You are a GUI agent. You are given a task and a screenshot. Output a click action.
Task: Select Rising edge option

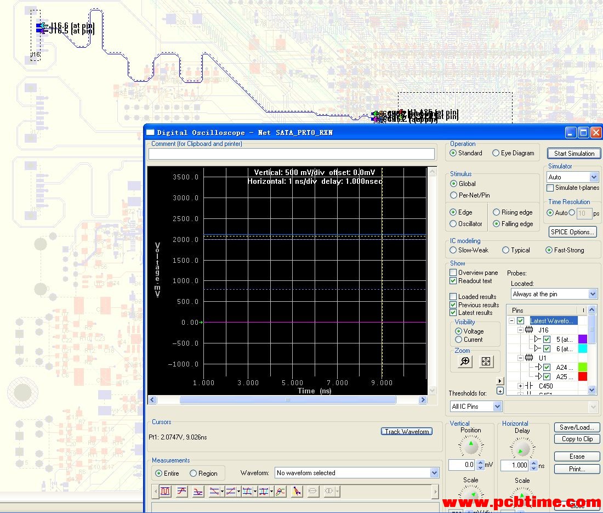tap(513, 212)
